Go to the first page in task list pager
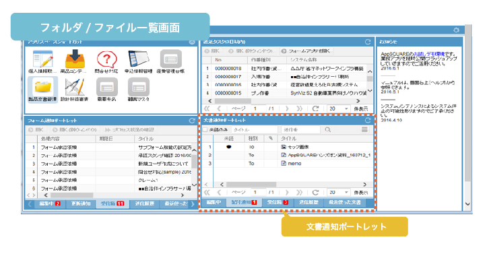Screen dimensions: 485x256 207,108
